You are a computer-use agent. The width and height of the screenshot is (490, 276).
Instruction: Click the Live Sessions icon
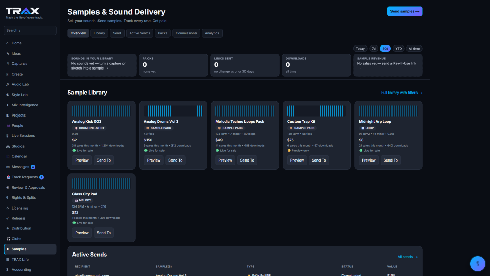[x=8, y=136]
